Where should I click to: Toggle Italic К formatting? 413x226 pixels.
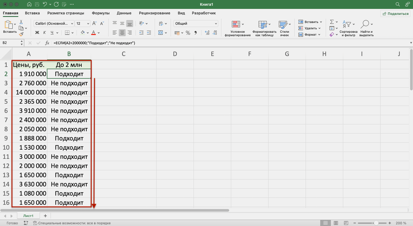[x=45, y=33]
